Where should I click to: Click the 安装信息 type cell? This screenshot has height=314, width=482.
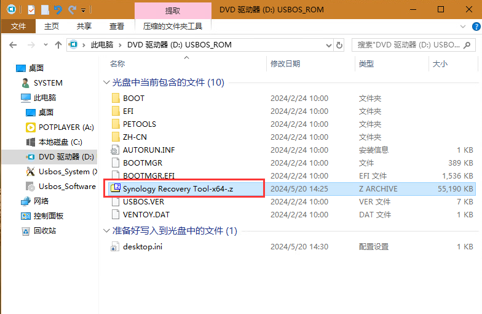click(x=374, y=150)
